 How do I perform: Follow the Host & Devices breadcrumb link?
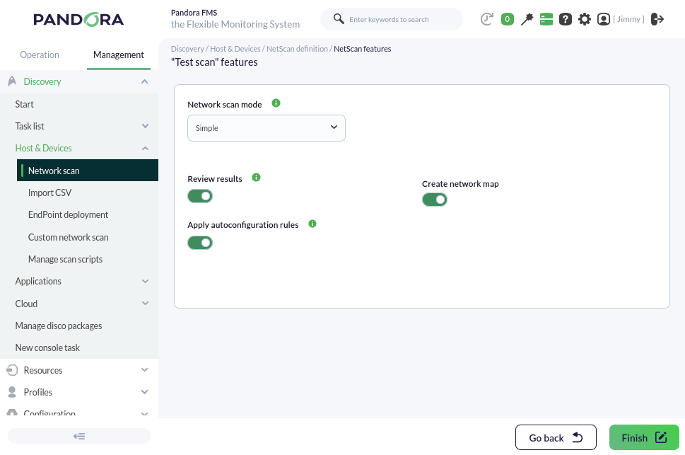pyautogui.click(x=235, y=49)
